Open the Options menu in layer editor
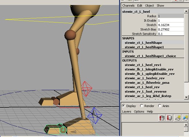Image resolution: width=189 pixels, height=137 pixels. coord(139,112)
